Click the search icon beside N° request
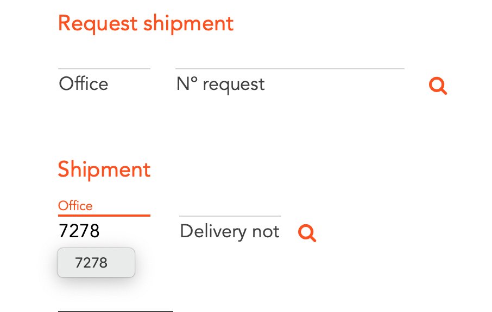Image resolution: width=492 pixels, height=312 pixels. (x=438, y=86)
